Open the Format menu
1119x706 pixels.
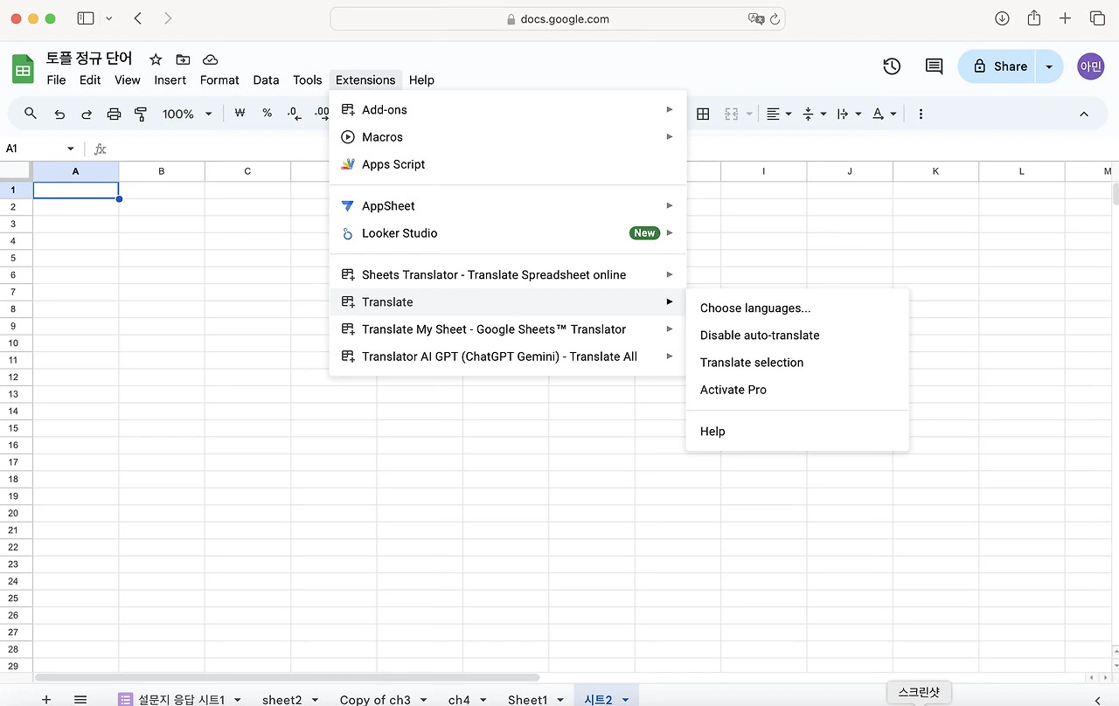click(219, 80)
